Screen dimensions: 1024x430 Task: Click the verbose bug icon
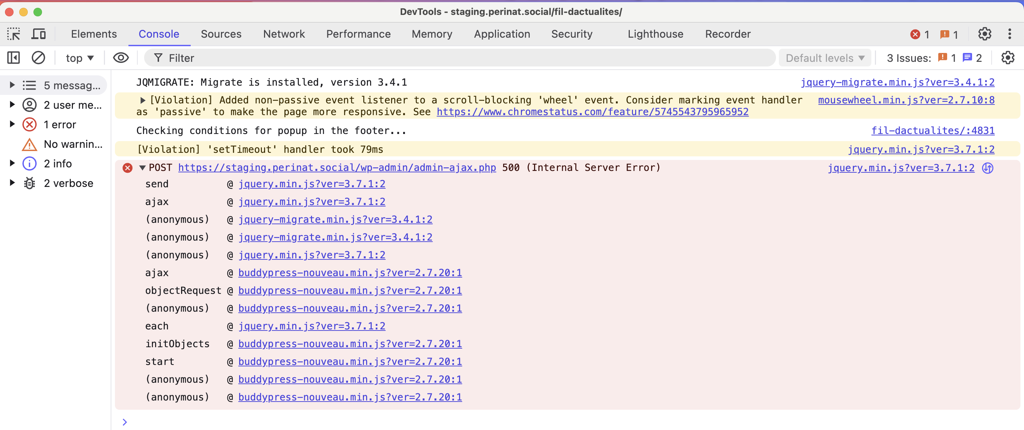coord(30,183)
